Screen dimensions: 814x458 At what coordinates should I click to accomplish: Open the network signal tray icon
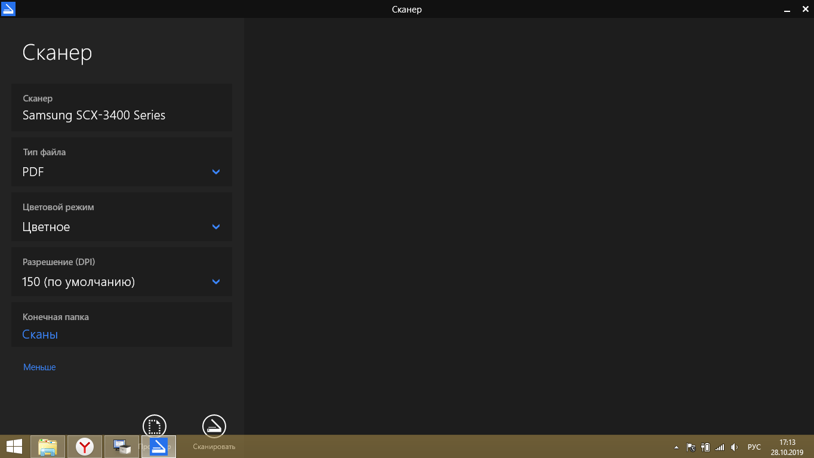point(720,447)
